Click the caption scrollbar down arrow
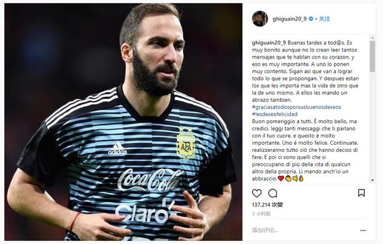This screenshot has height=244, width=383. (x=372, y=181)
